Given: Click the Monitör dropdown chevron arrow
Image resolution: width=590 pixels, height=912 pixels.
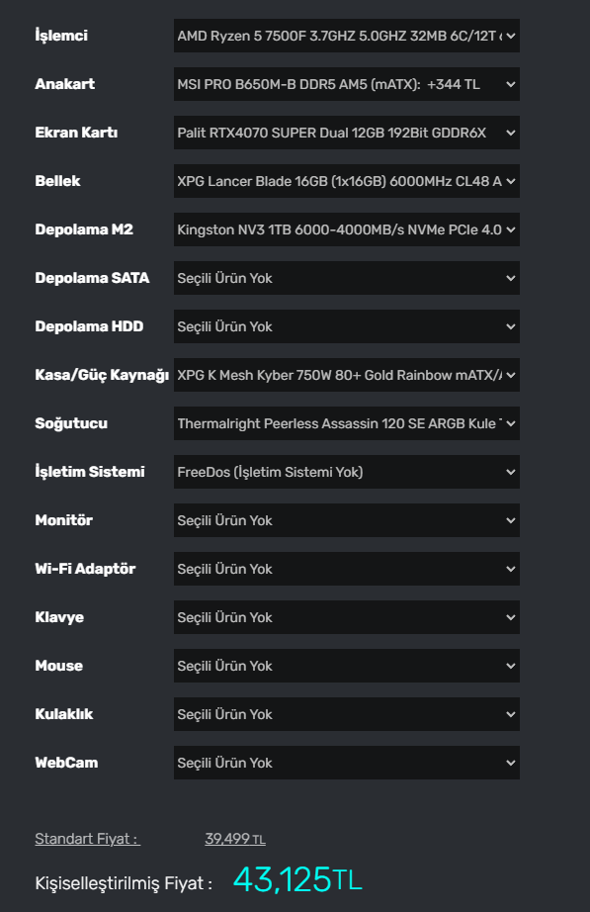Looking at the screenshot, I should [510, 520].
